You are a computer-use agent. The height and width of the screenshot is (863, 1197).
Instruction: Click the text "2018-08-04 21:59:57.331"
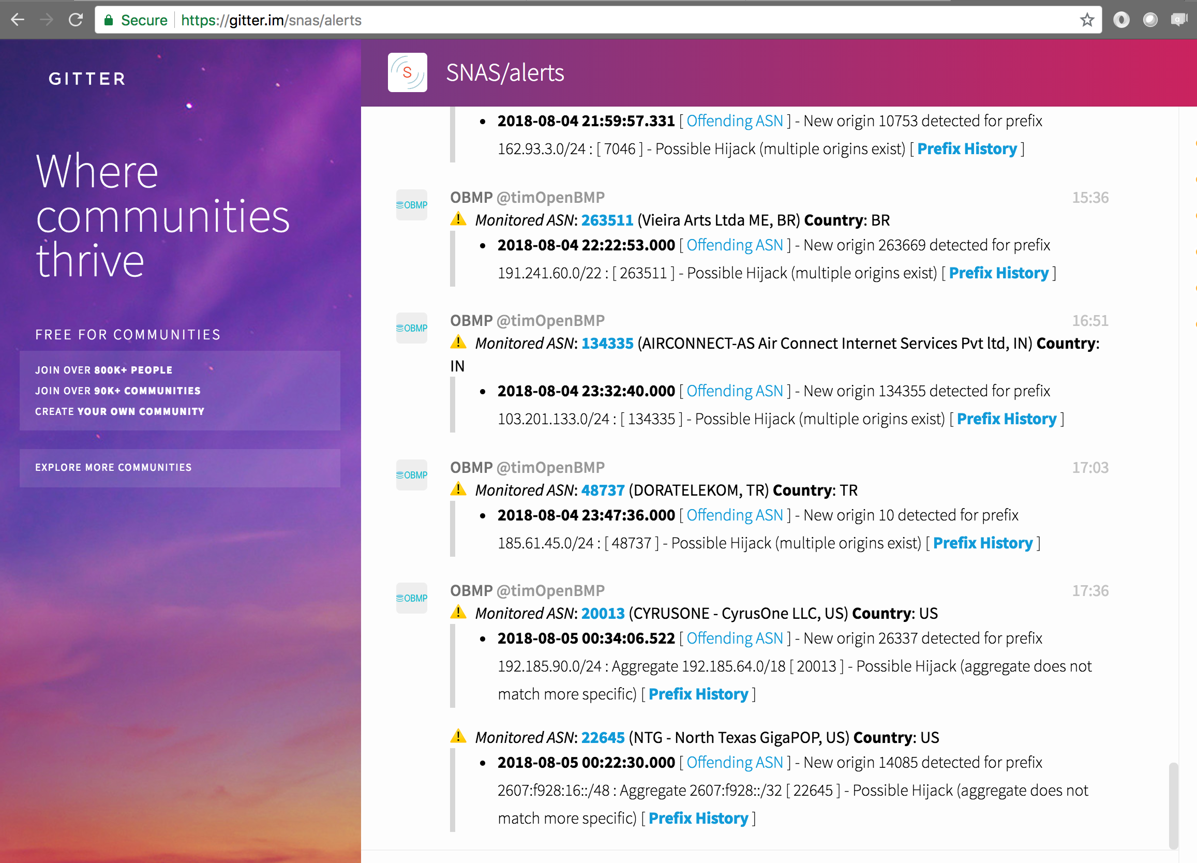586,121
